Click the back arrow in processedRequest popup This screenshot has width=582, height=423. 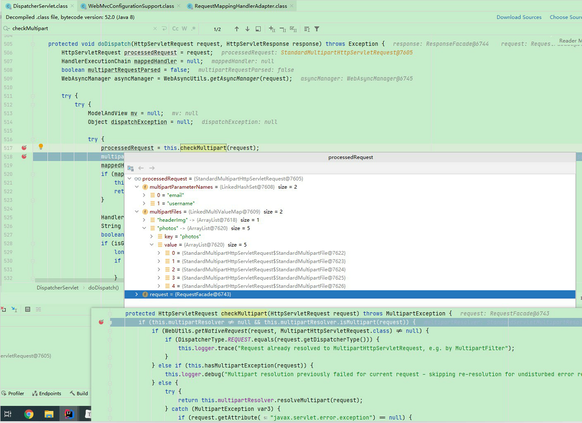(141, 167)
